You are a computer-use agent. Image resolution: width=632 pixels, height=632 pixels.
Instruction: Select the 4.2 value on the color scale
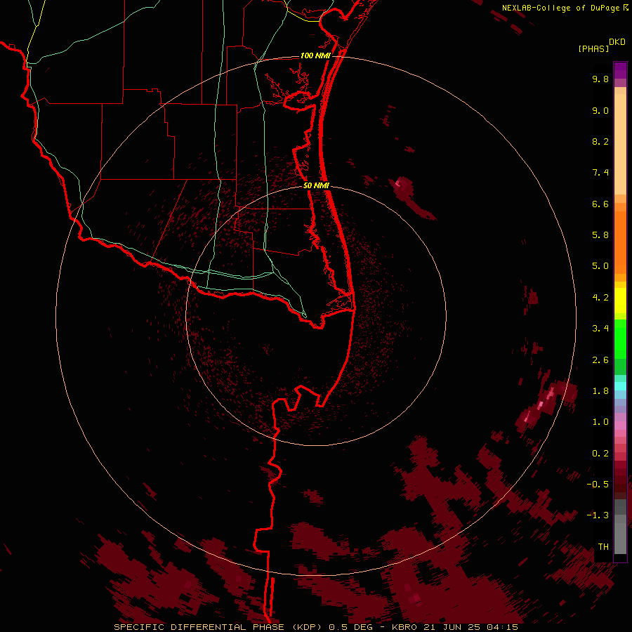point(600,298)
